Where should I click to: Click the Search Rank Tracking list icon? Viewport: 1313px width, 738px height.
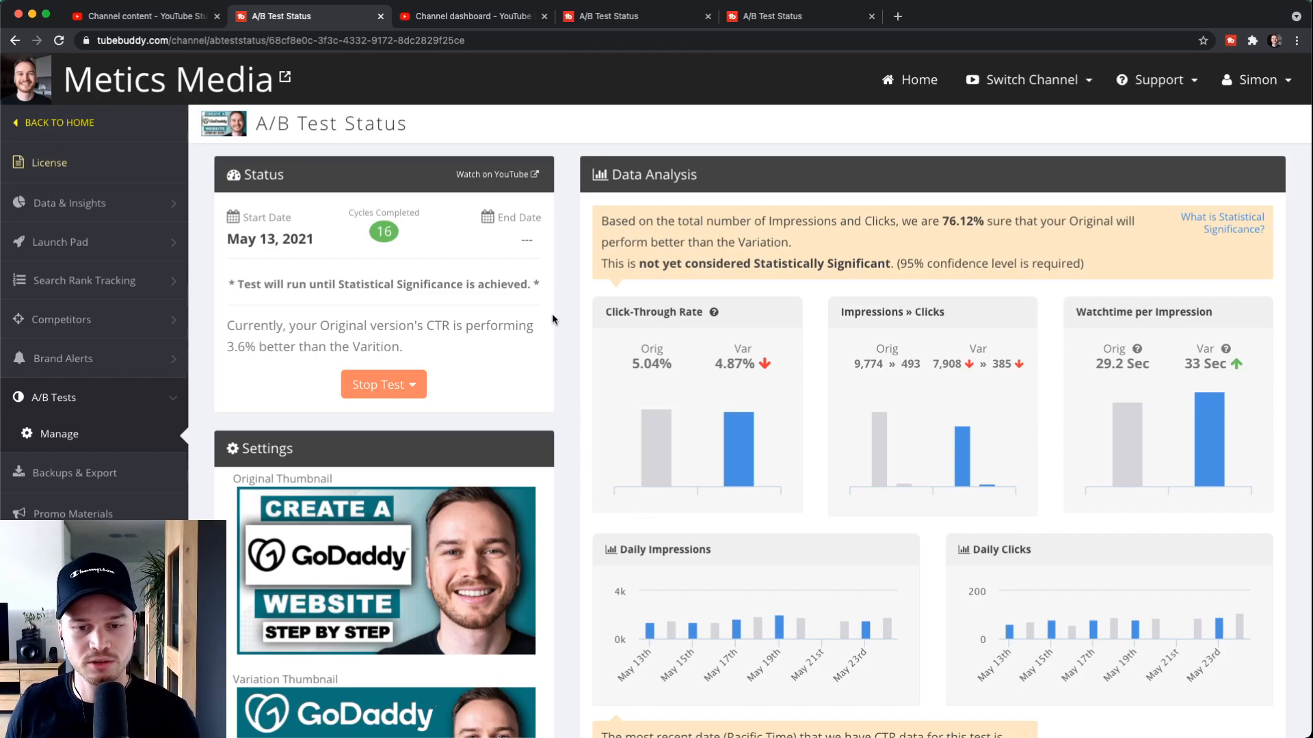click(19, 280)
